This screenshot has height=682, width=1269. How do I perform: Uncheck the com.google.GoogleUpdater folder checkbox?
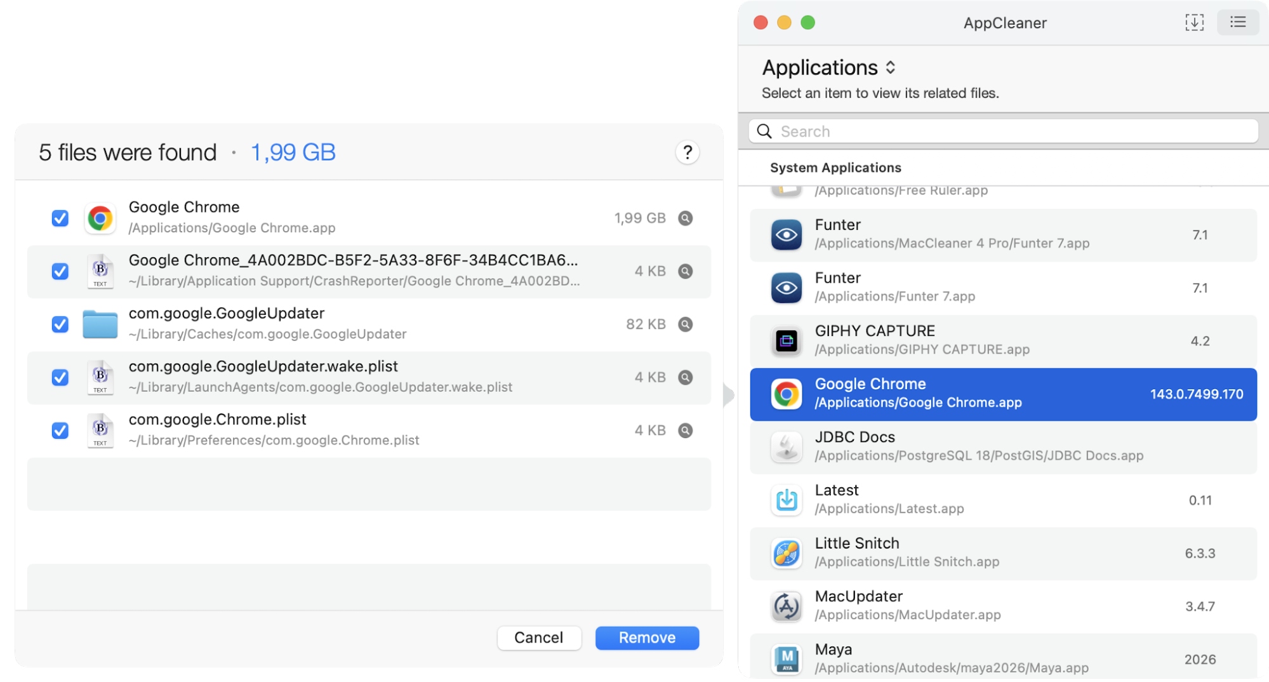60,324
